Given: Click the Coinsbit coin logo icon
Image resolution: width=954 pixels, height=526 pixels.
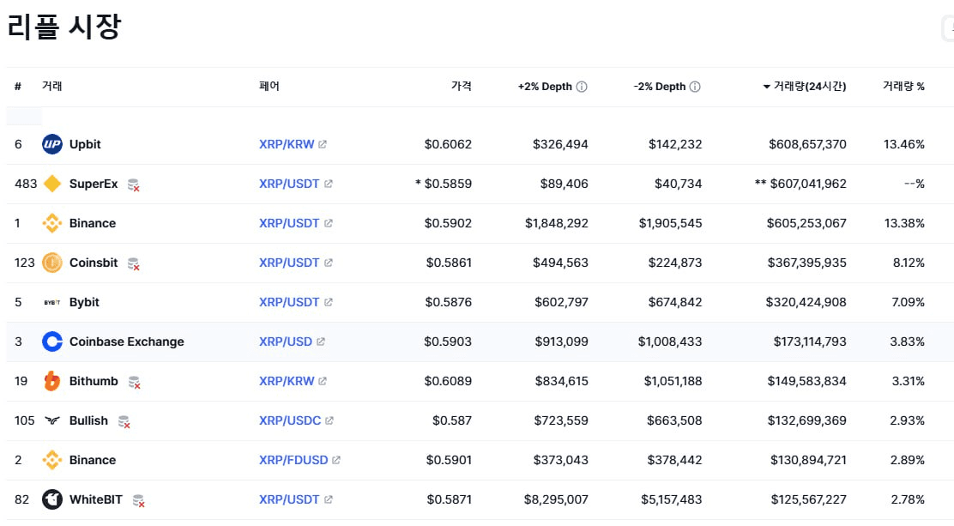Looking at the screenshot, I should [52, 263].
